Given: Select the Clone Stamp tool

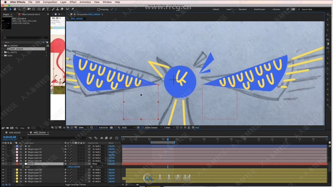Looking at the screenshot, I should coord(57,9).
